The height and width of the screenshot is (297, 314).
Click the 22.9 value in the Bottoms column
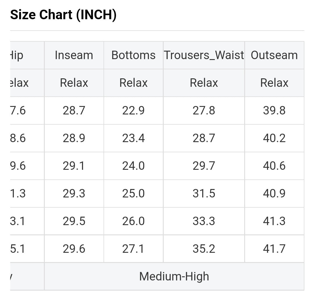(133, 111)
